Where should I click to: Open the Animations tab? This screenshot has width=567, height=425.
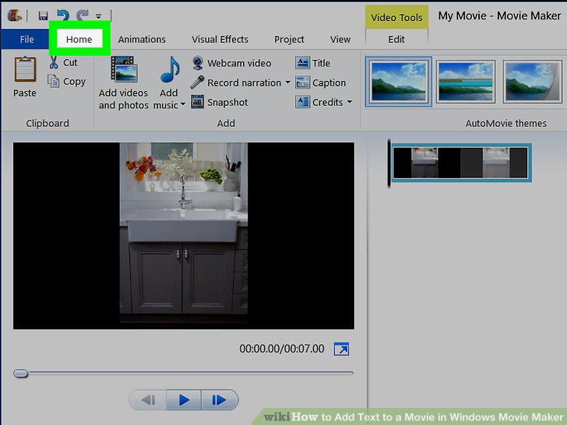tap(142, 39)
